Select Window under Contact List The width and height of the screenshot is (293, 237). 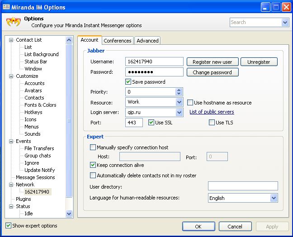(x=33, y=69)
